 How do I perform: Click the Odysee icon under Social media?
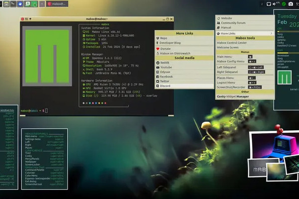point(157,72)
